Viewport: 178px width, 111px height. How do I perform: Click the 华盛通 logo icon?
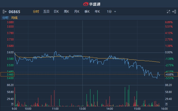tap(86, 4)
